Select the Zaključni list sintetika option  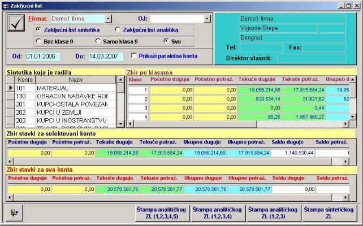pos(38,29)
